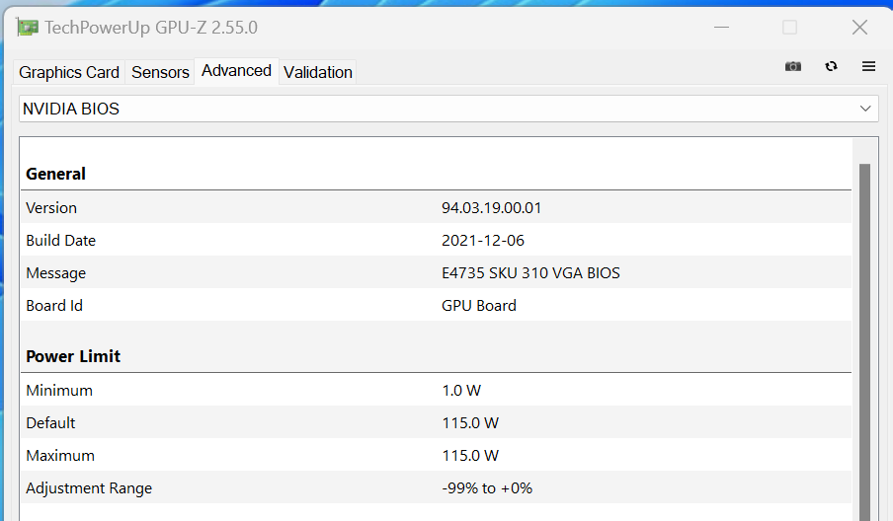Image resolution: width=893 pixels, height=521 pixels.
Task: Click the camera screenshot icon
Action: 793,66
